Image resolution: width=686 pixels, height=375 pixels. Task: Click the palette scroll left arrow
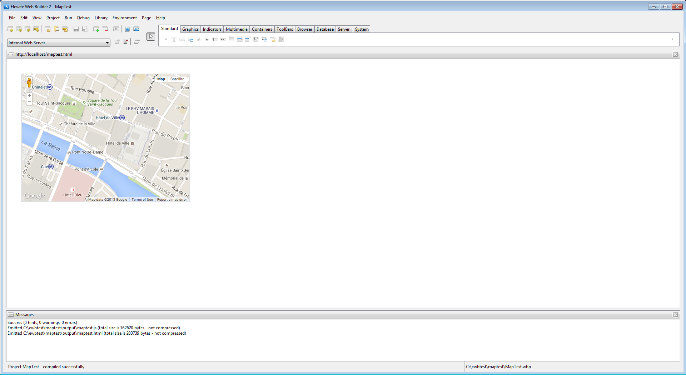(166, 40)
